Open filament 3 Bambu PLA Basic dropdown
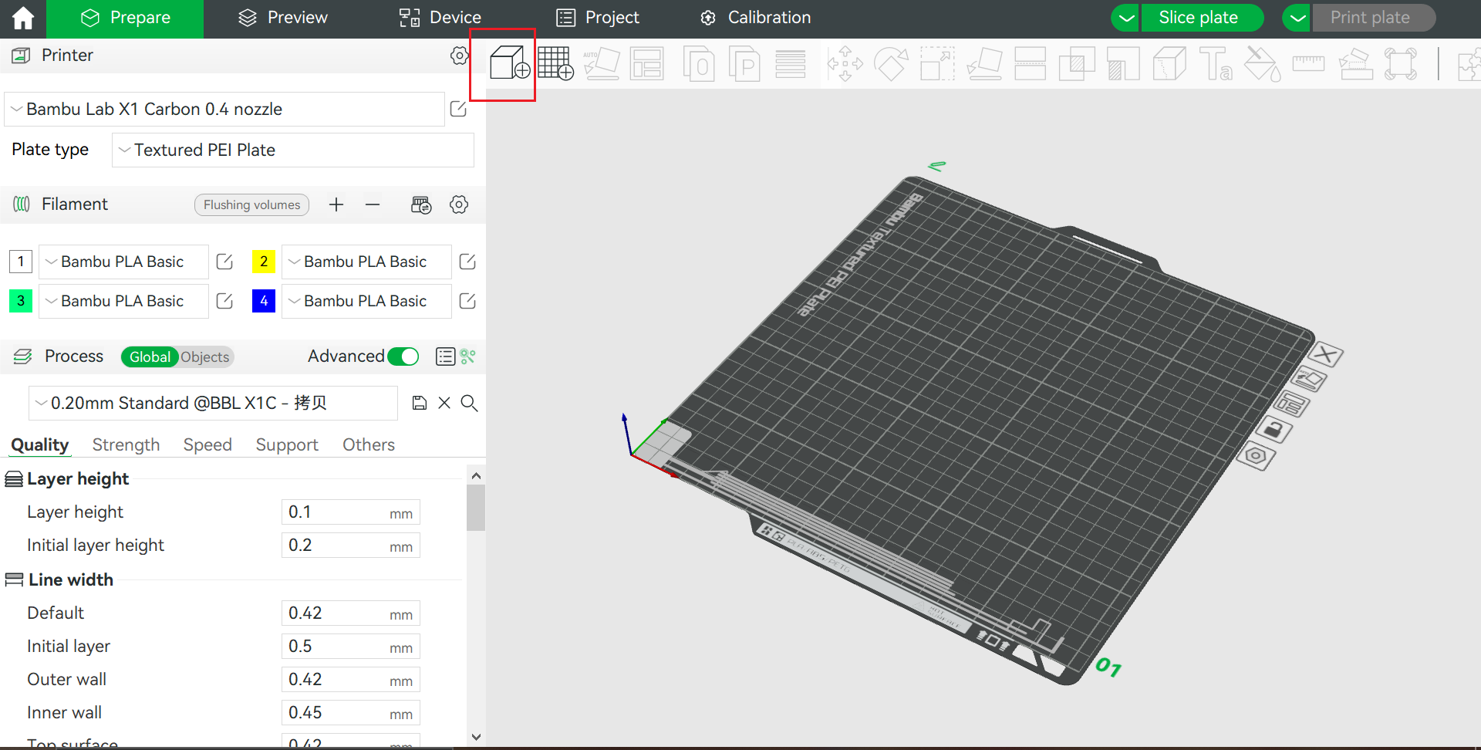1481x750 pixels. 123,301
